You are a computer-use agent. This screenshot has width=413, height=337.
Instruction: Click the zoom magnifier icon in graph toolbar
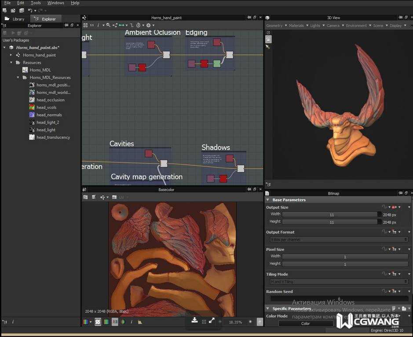point(108,26)
